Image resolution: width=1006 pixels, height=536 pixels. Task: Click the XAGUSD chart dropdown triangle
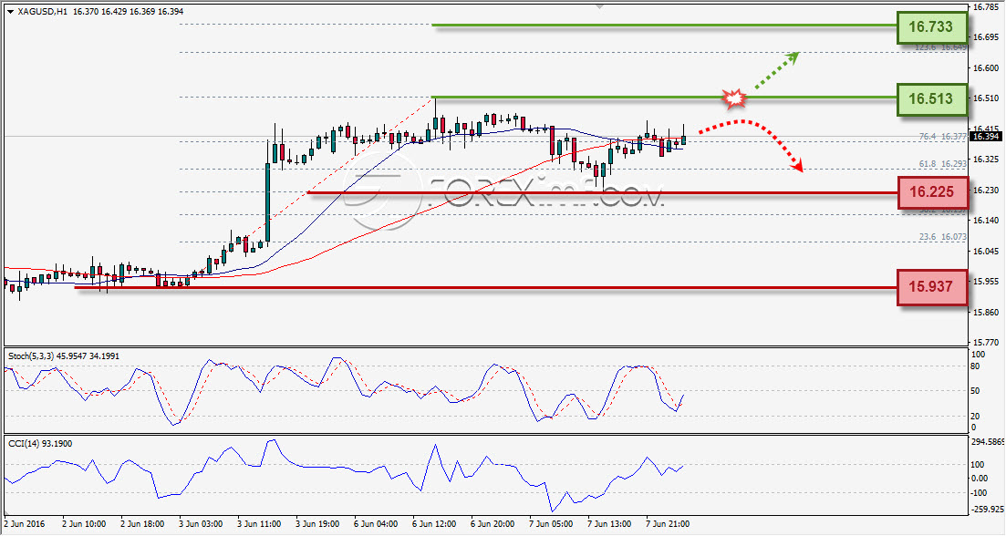point(10,12)
